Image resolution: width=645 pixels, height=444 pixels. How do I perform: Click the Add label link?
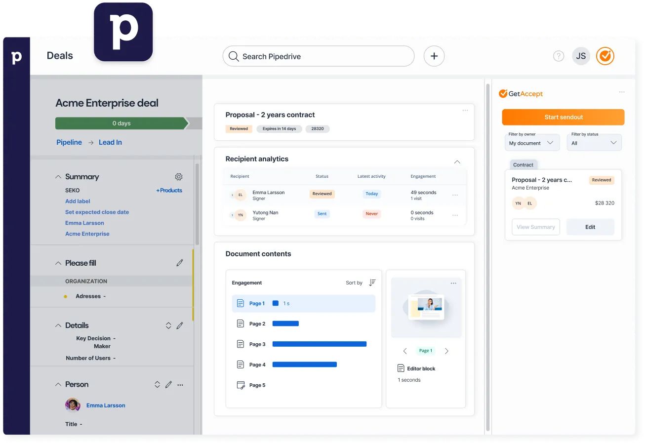pyautogui.click(x=78, y=201)
